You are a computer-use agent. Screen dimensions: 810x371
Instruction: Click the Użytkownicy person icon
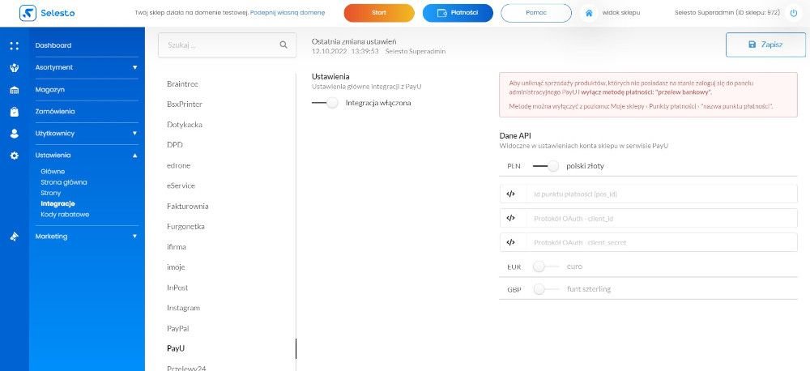tap(15, 134)
